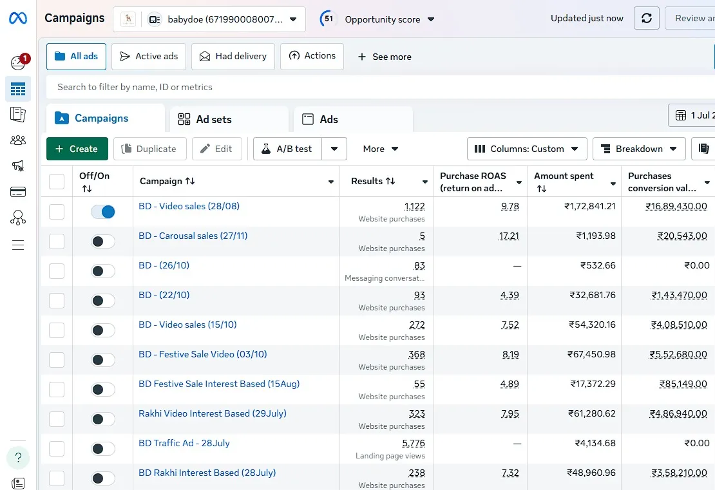
Task: Open Account overview icon with notification badge
Action: pyautogui.click(x=18, y=62)
